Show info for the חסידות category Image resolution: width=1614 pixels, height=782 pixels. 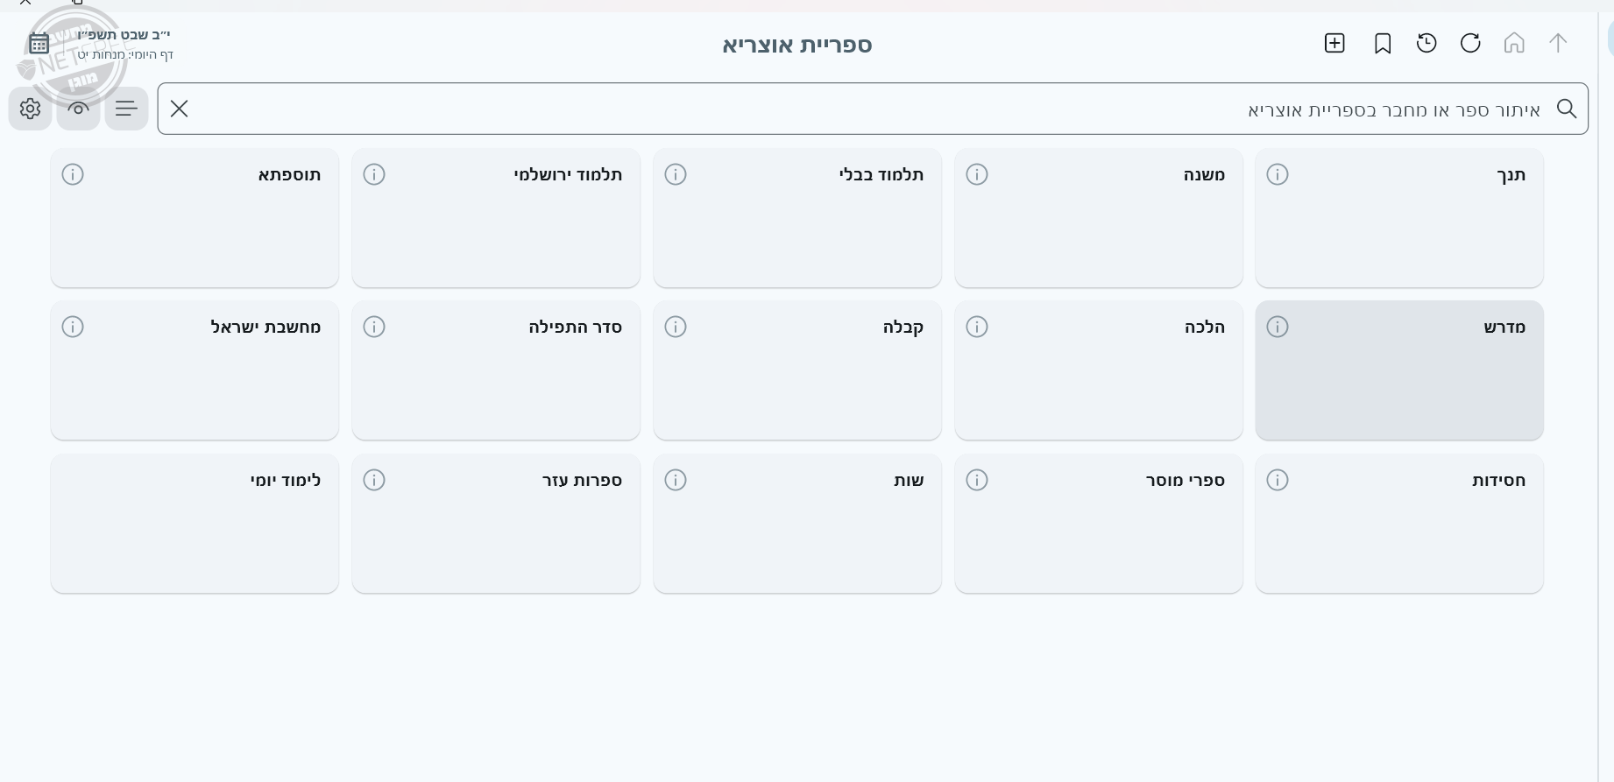[1278, 480]
